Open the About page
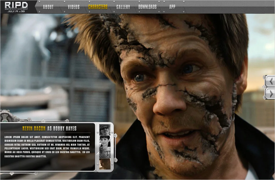The width and height of the screenshot is (275, 180). point(48,7)
